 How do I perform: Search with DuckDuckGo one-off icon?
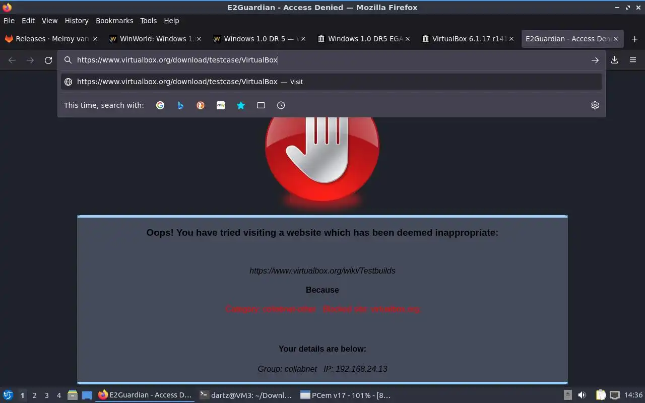coord(201,105)
